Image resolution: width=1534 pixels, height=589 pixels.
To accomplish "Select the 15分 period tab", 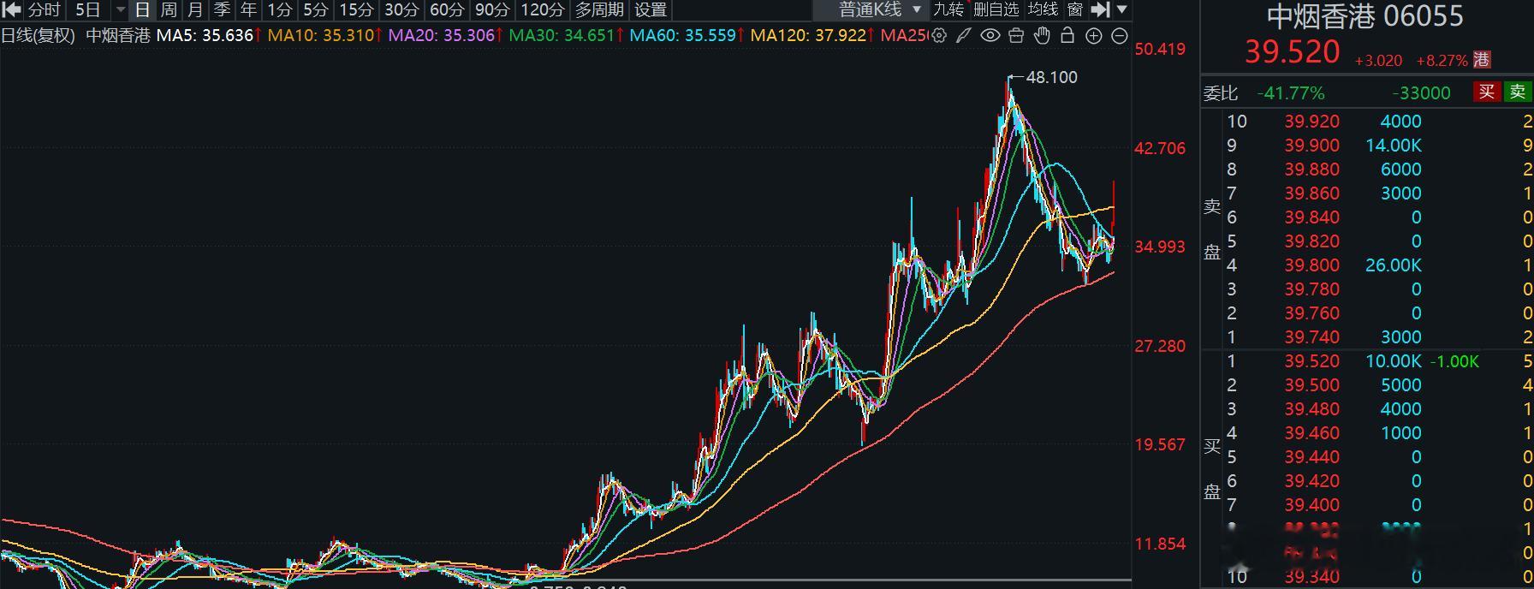I will [356, 10].
